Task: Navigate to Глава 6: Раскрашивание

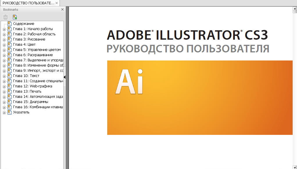Action: pos(33,55)
